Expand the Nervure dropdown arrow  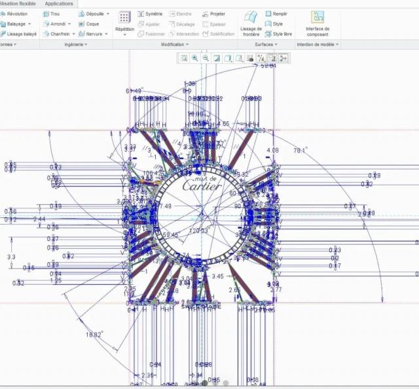[x=106, y=34]
